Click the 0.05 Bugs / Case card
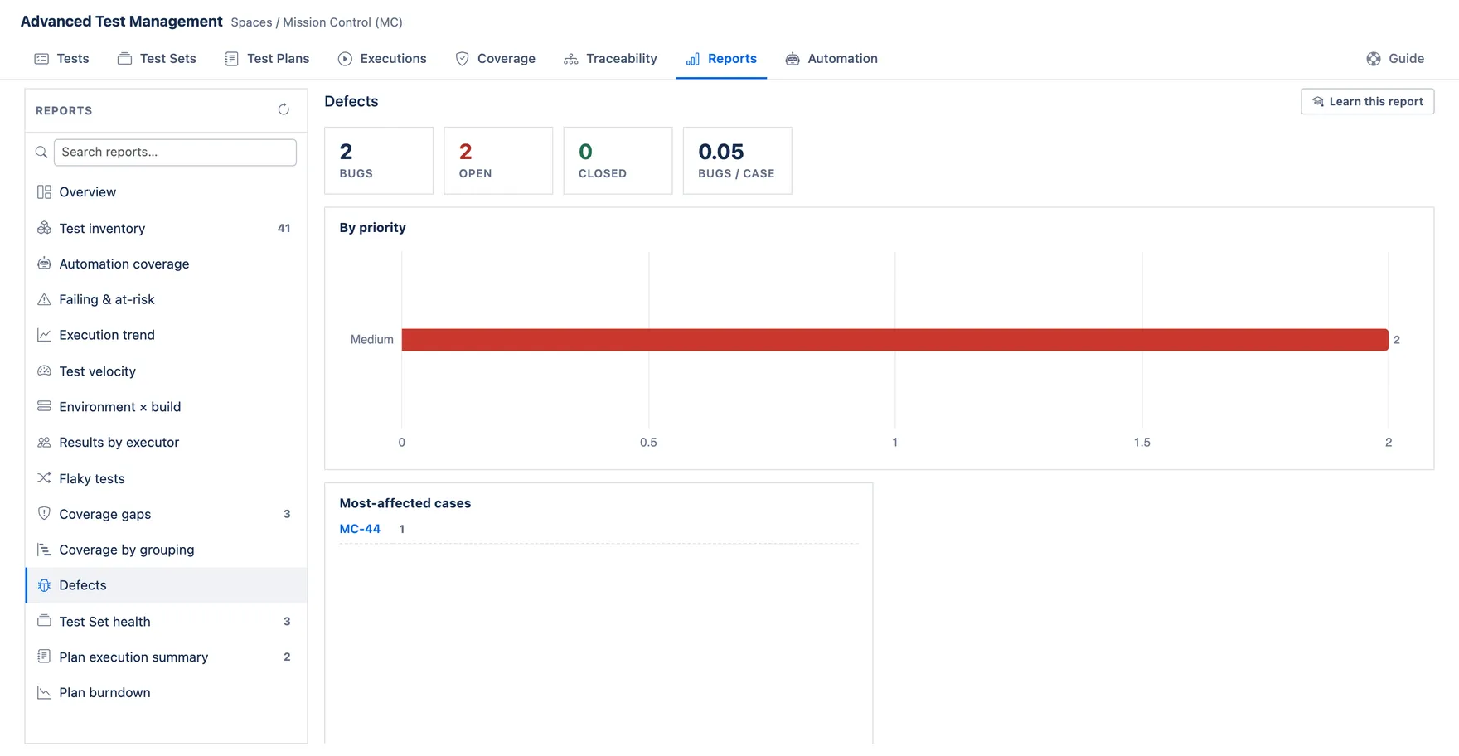The width and height of the screenshot is (1459, 756). (x=738, y=161)
